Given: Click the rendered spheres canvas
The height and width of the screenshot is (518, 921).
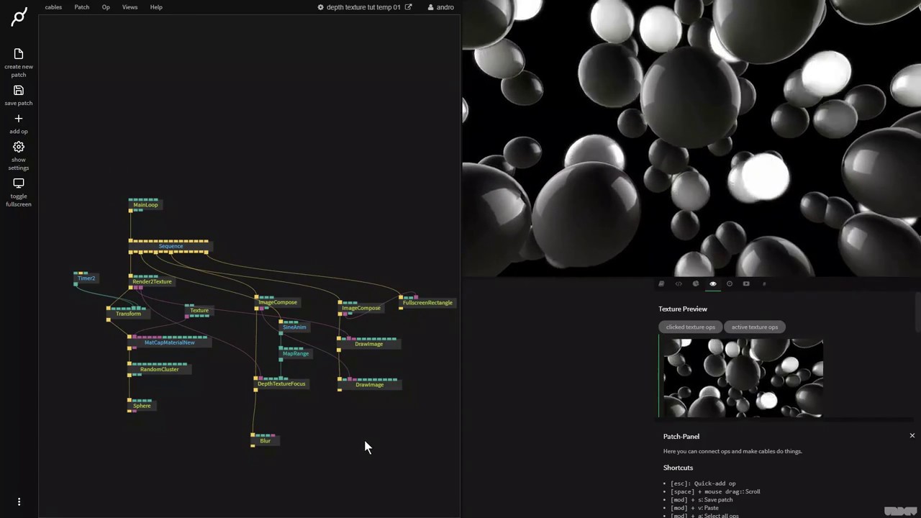Looking at the screenshot, I should click(x=691, y=138).
